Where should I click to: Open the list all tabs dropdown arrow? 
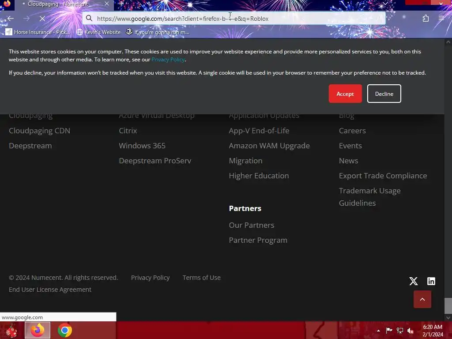coord(385,4)
